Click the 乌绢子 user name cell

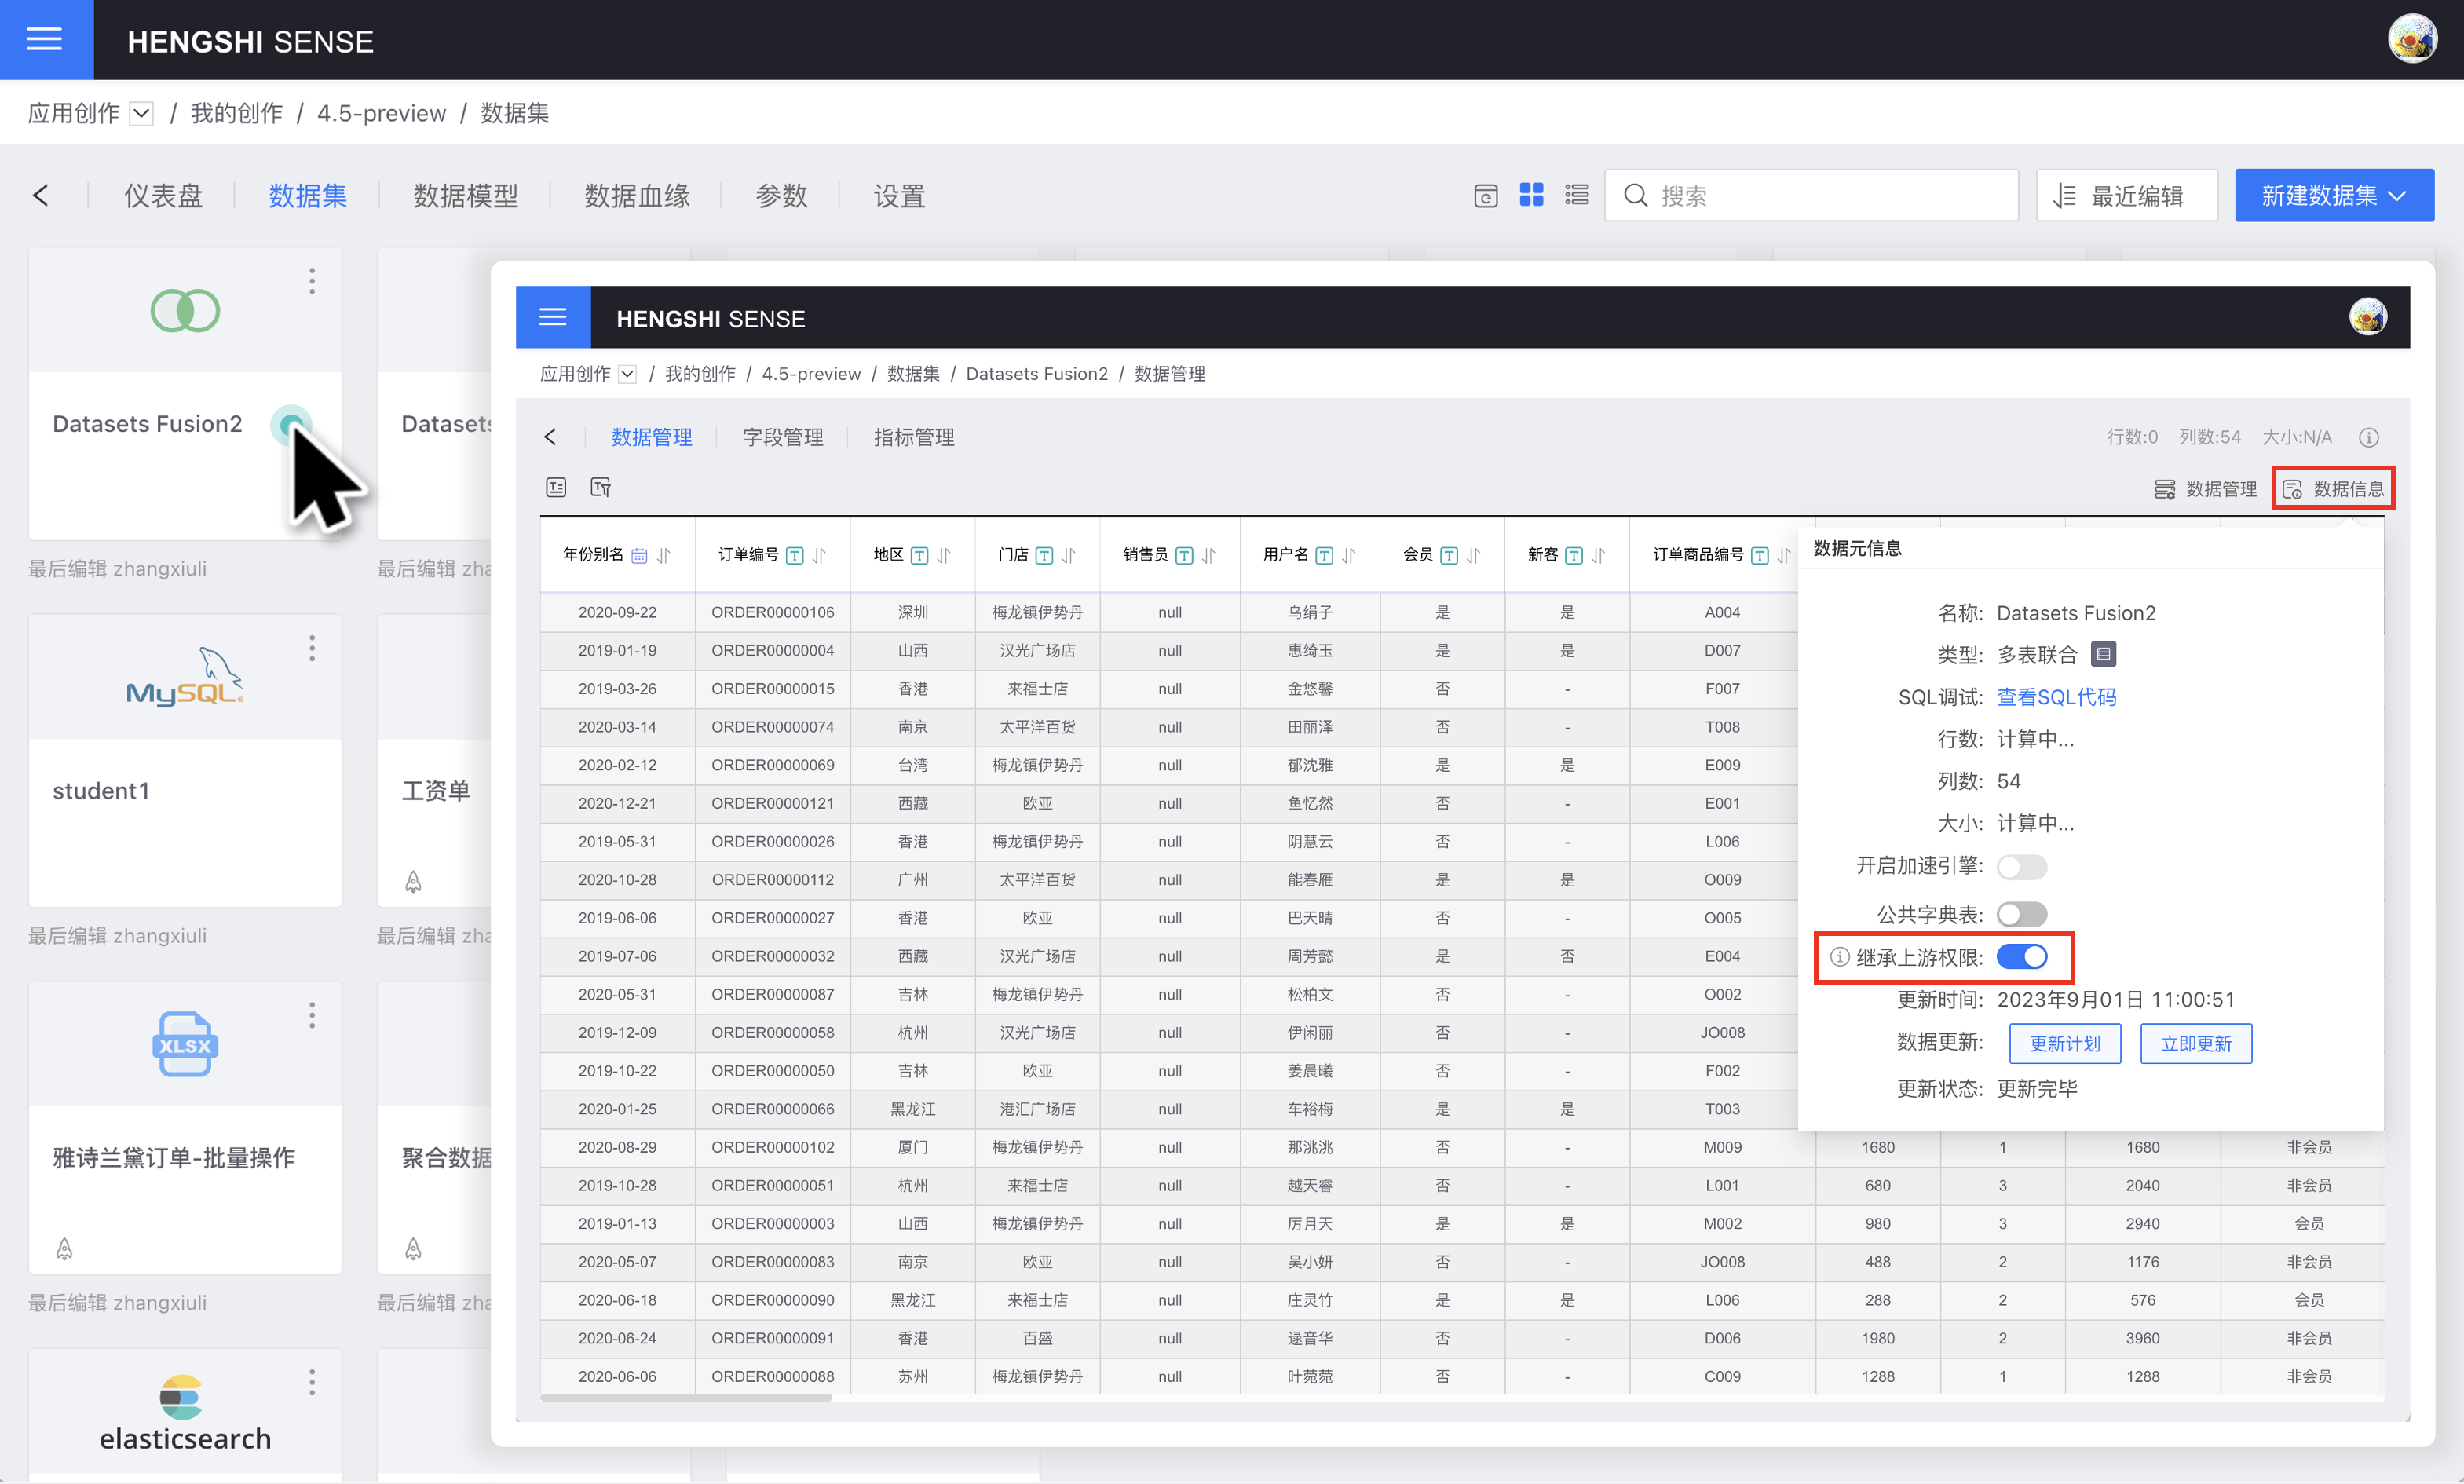click(1309, 612)
